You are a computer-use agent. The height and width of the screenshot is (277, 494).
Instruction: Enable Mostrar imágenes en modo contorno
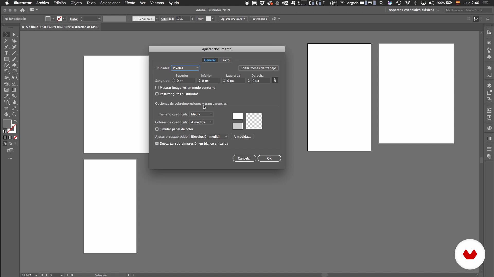[x=157, y=88]
